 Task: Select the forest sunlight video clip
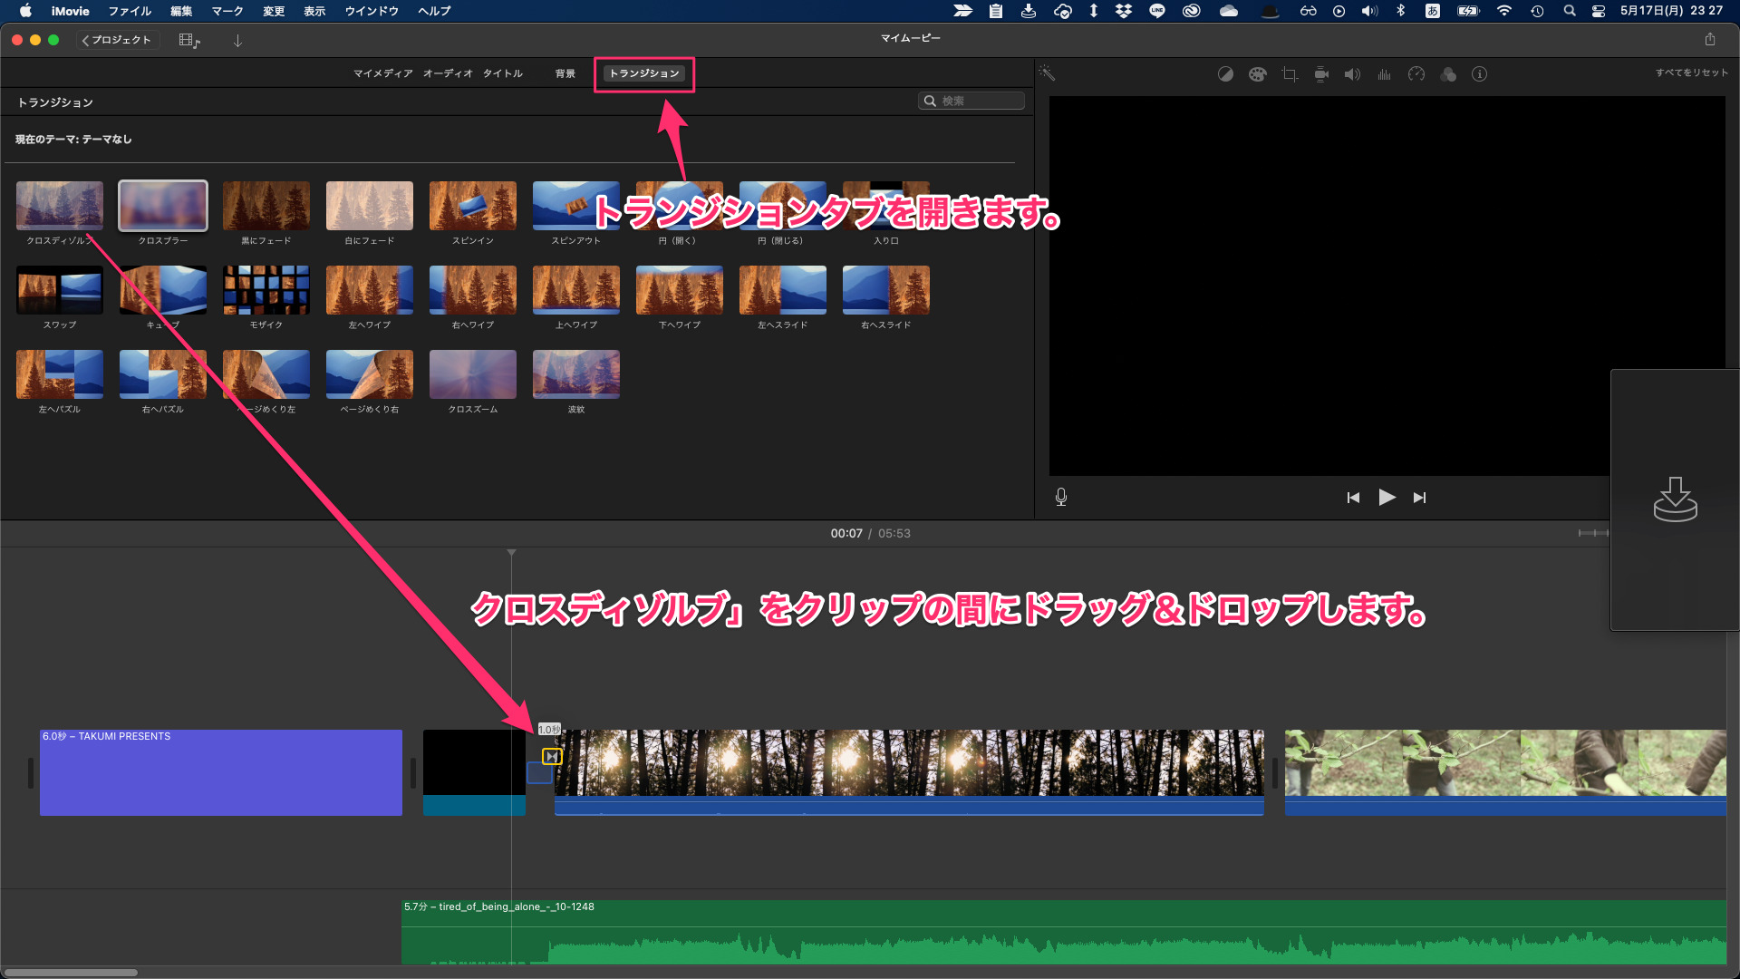click(x=909, y=772)
